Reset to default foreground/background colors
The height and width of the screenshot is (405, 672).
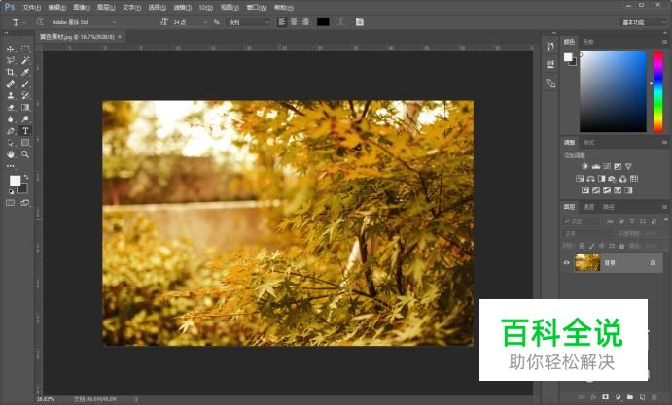pyautogui.click(x=11, y=192)
